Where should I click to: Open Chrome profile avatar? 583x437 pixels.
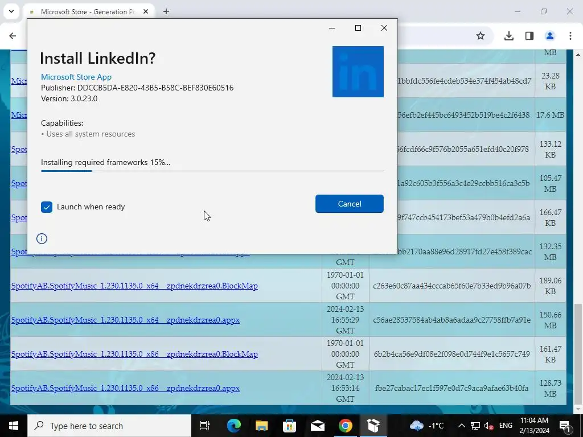click(549, 36)
